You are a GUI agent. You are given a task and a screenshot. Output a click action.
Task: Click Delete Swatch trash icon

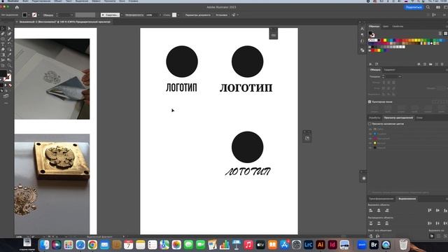[x=442, y=64]
